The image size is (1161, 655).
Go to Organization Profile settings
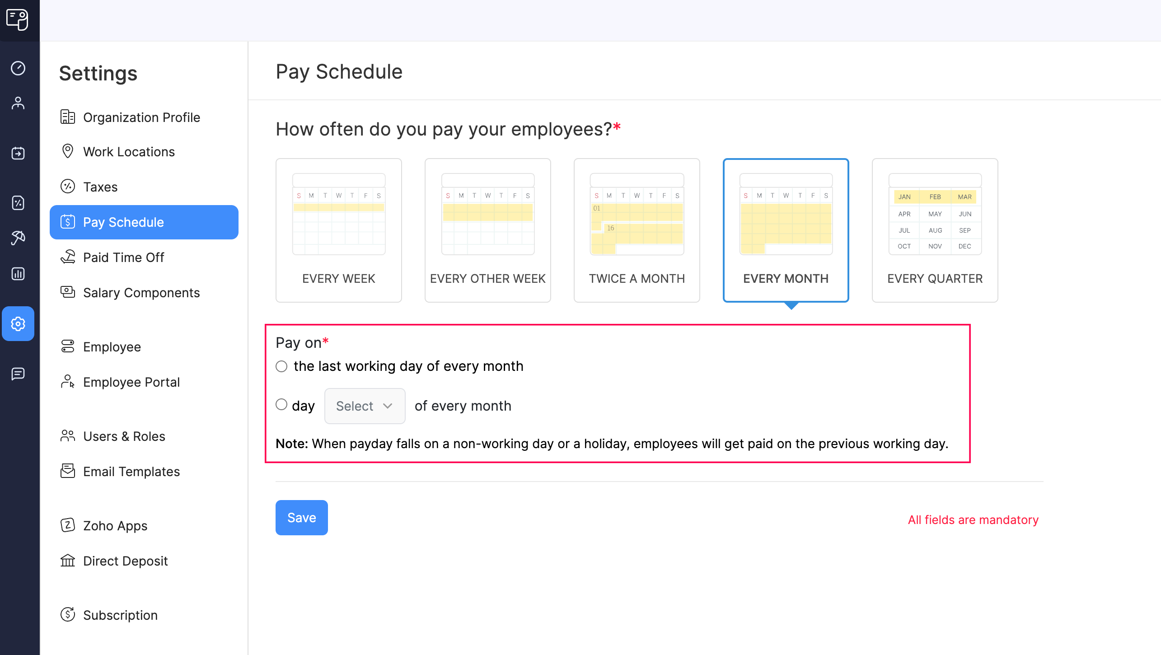(x=141, y=117)
